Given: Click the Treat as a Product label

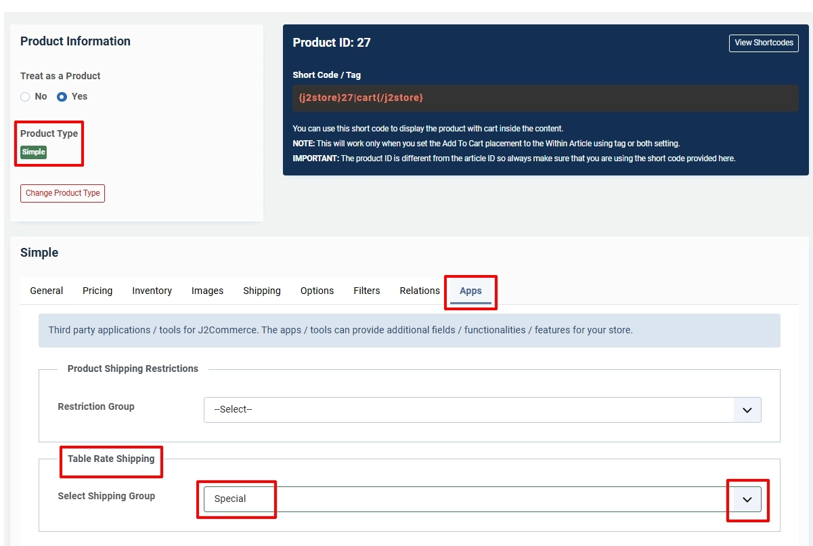Looking at the screenshot, I should tap(60, 76).
